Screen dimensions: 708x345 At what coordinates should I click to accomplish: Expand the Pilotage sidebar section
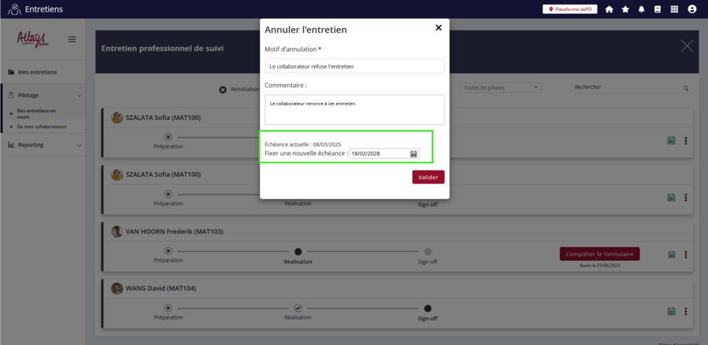click(x=41, y=95)
